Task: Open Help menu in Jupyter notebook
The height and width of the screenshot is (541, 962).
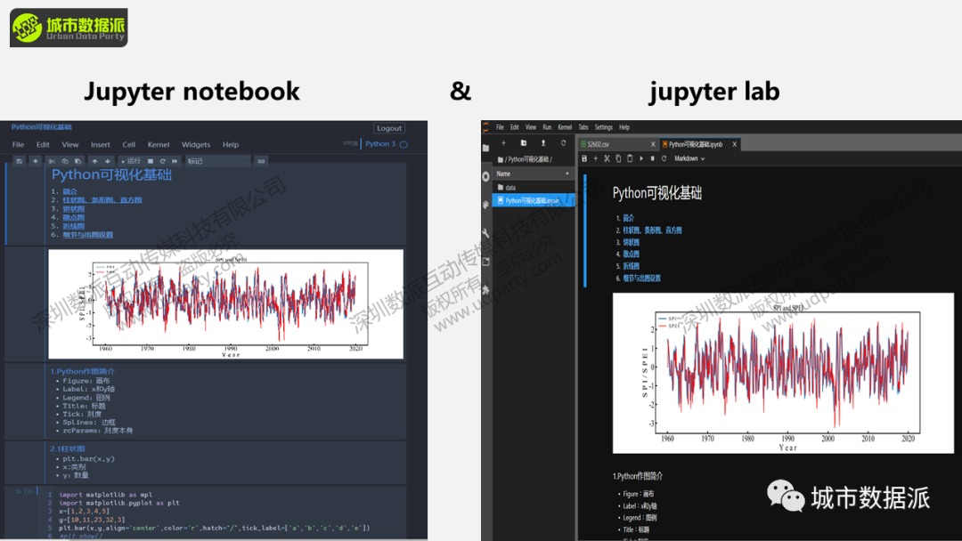Action: point(231,145)
